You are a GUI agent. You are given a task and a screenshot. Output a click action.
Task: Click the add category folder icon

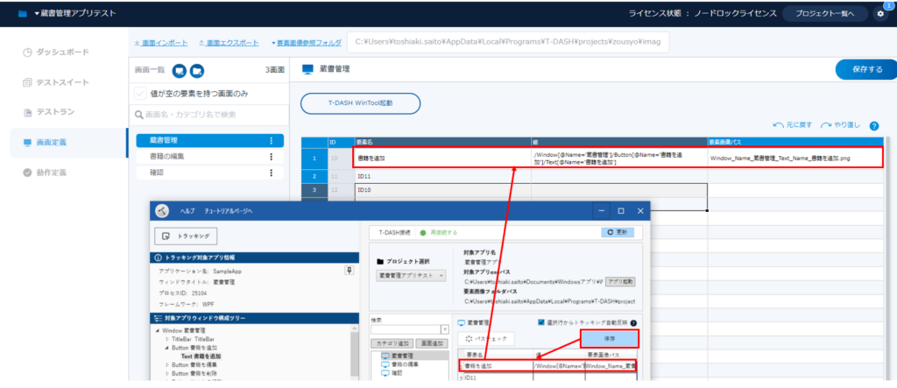click(x=197, y=70)
